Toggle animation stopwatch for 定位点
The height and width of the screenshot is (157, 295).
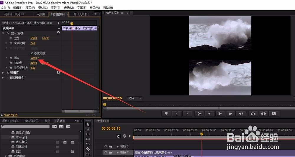[x=11, y=63]
